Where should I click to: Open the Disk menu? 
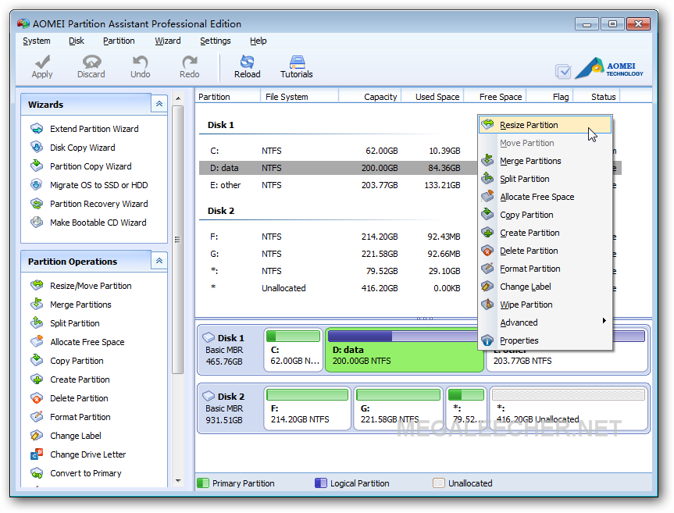pyautogui.click(x=77, y=41)
